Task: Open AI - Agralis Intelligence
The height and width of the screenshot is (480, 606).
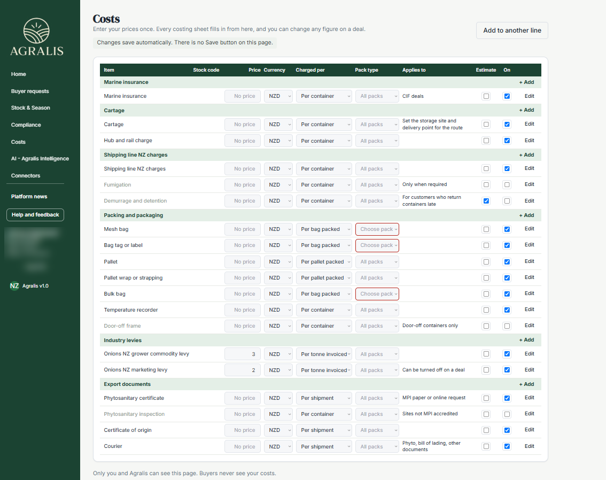Action: 40,158
